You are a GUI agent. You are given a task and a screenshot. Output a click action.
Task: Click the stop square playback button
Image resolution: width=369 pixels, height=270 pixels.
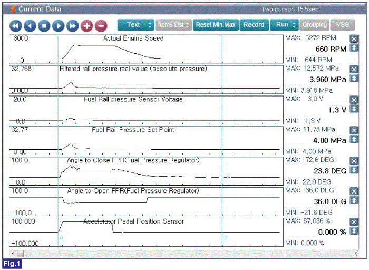pos(44,26)
